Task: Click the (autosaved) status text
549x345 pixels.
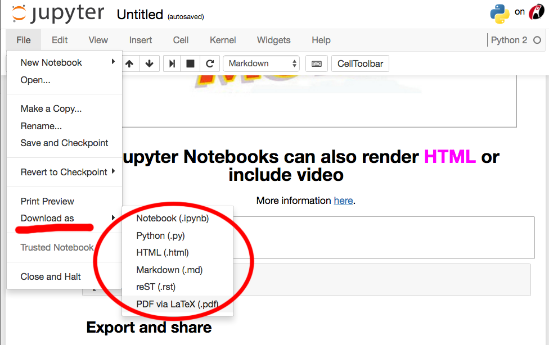Action: click(x=186, y=17)
